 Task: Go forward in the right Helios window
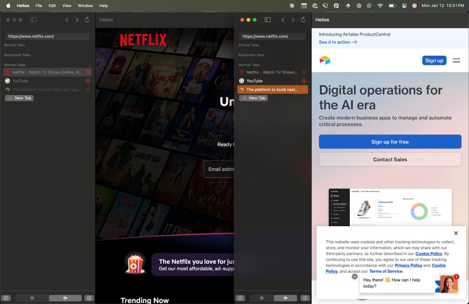point(293,20)
